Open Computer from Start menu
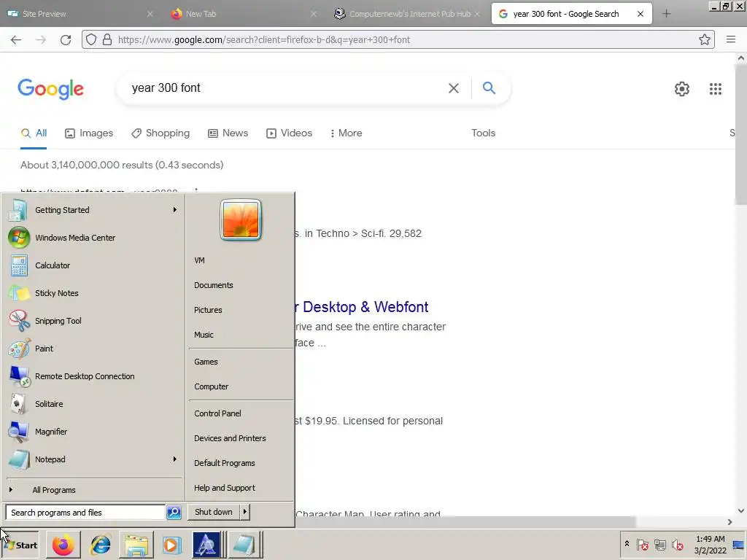Image resolution: width=747 pixels, height=560 pixels. (x=211, y=386)
